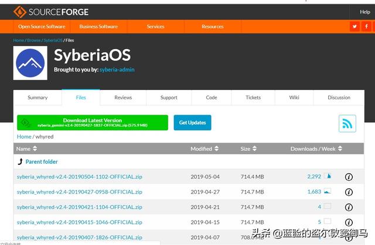Show download stats chart for the 4 downloads row
This screenshot has height=245, width=375.
[328, 206]
